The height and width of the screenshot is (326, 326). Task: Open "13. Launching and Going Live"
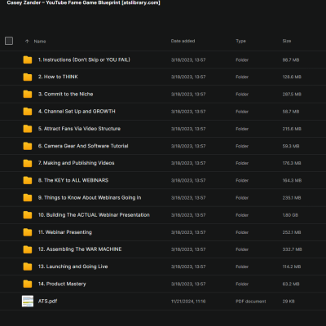pyautogui.click(x=73, y=267)
